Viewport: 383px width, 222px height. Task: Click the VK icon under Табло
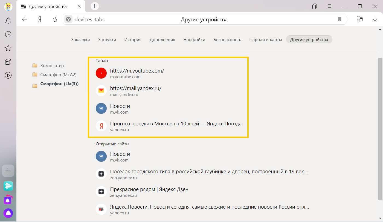101,109
